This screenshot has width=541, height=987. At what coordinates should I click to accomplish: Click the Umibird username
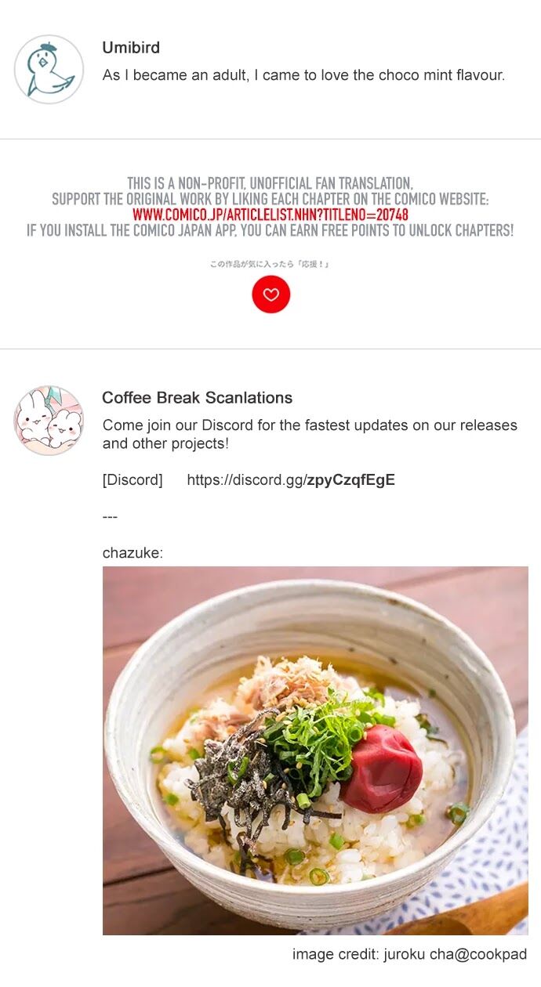click(131, 48)
